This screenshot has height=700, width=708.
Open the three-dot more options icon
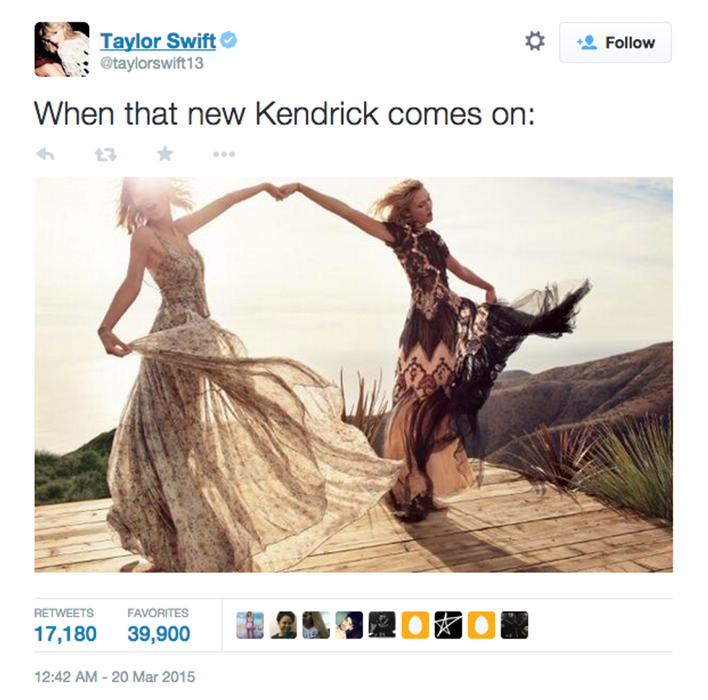pyautogui.click(x=224, y=155)
